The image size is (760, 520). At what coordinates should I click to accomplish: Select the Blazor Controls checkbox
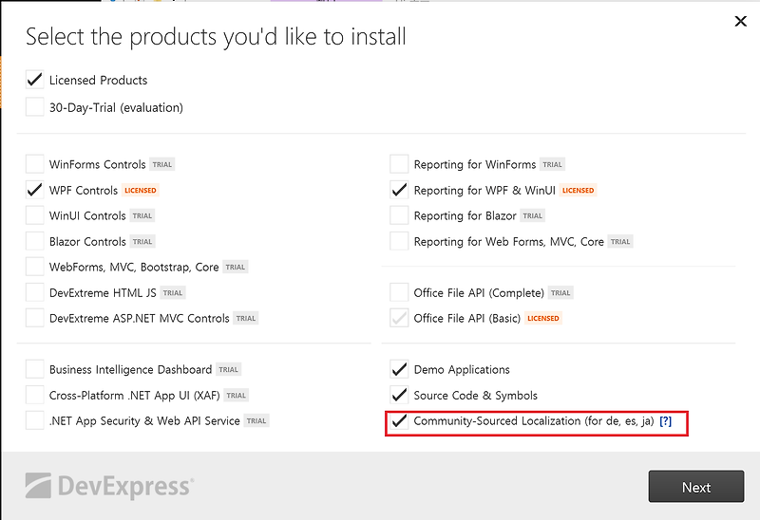[x=35, y=241]
